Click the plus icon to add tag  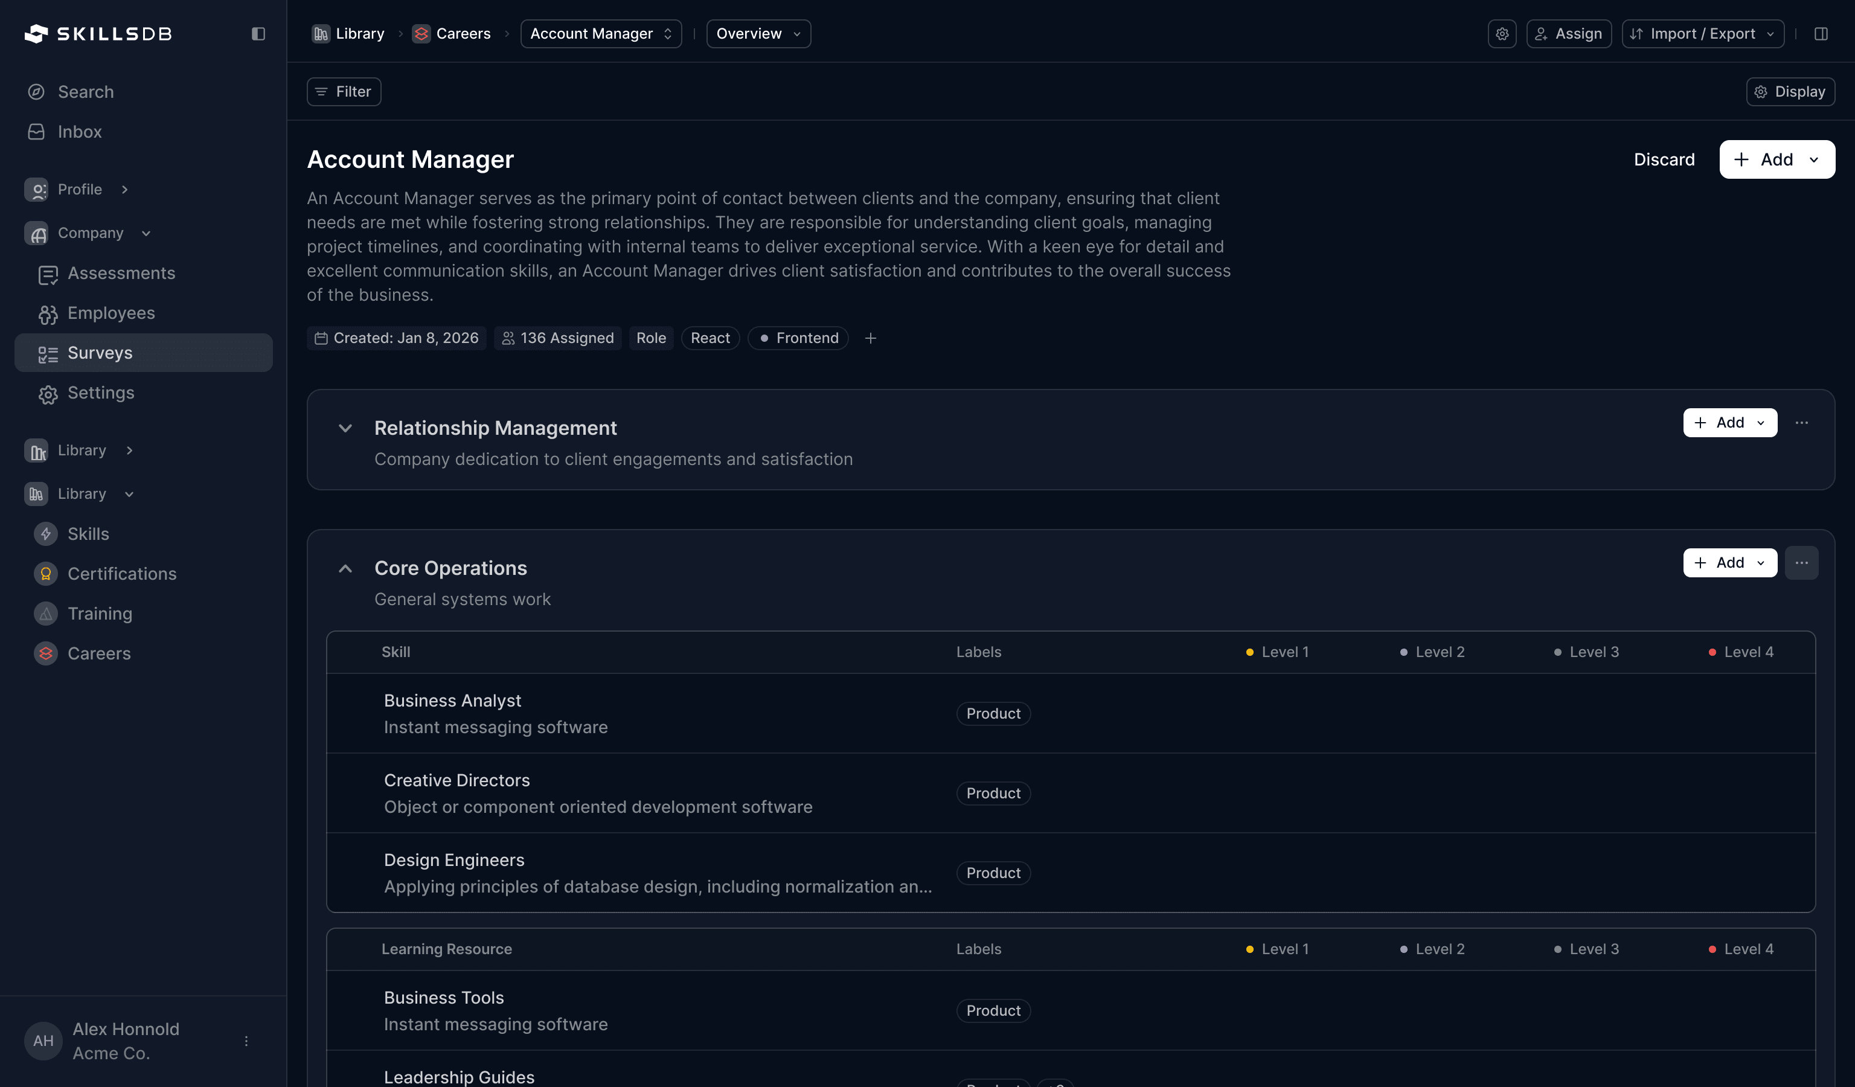click(870, 338)
